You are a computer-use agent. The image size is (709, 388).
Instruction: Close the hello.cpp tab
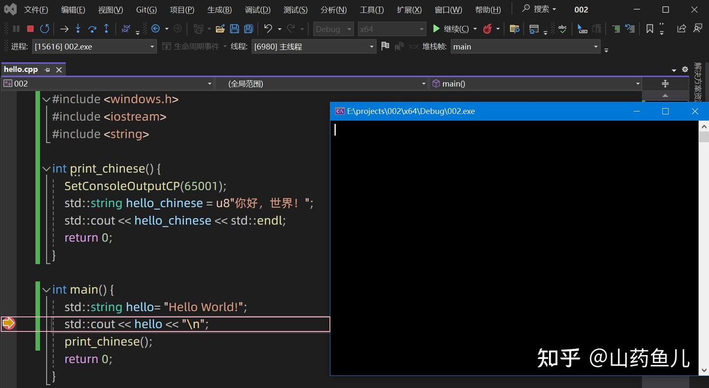click(59, 70)
